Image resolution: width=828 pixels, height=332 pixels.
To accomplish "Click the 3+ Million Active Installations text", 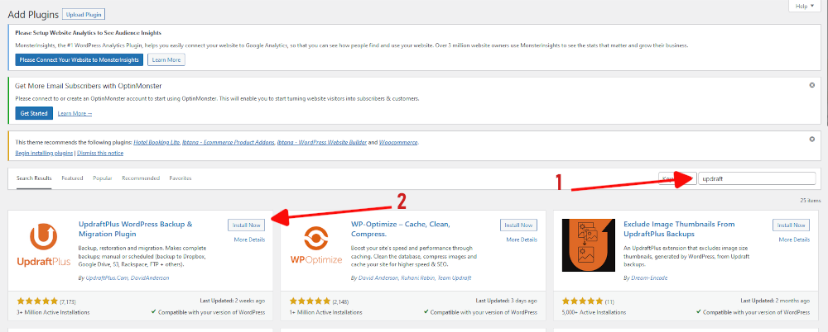I will pos(53,312).
